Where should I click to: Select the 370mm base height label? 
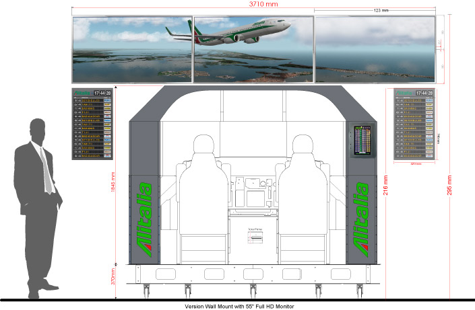point(113,276)
